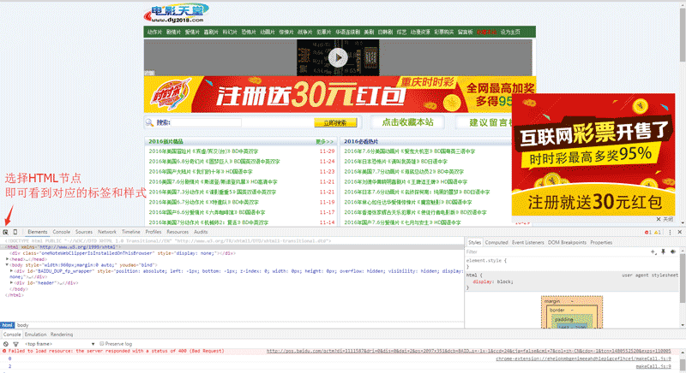Open the top frame context dropdown
The height and width of the screenshot is (373, 686).
59,344
